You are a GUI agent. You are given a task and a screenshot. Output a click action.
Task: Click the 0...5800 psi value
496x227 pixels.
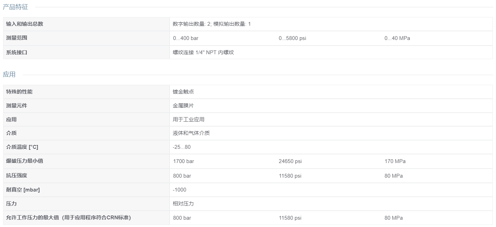(292, 38)
